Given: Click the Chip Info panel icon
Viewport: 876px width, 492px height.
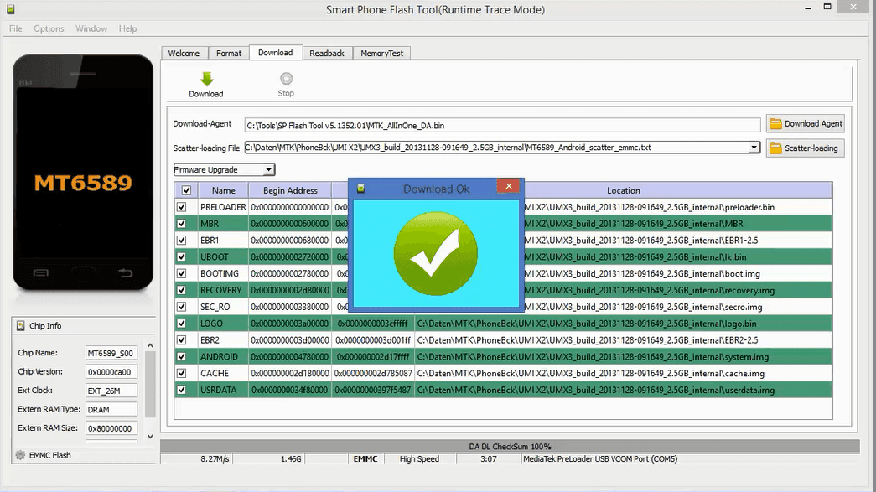Looking at the screenshot, I should click(x=21, y=325).
